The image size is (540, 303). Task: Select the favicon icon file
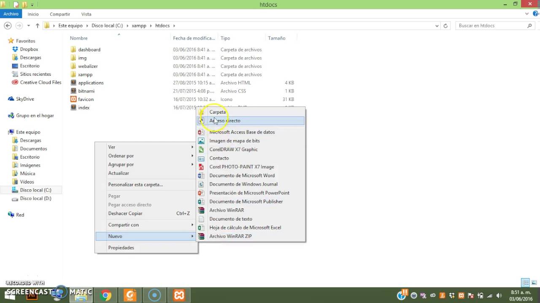click(73, 99)
